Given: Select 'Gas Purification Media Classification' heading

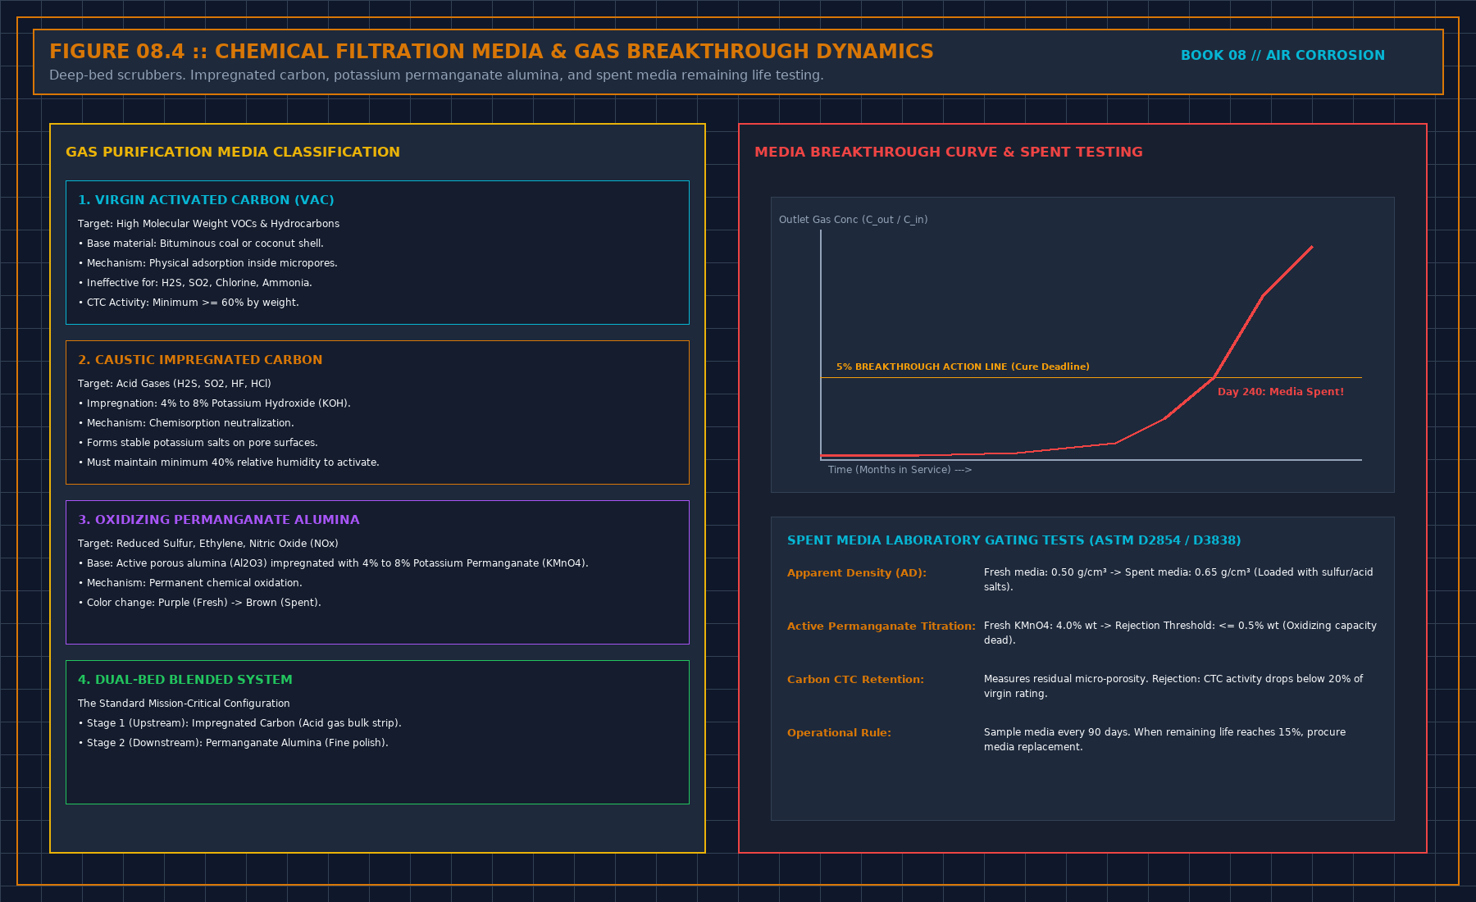Looking at the screenshot, I should 233,153.
